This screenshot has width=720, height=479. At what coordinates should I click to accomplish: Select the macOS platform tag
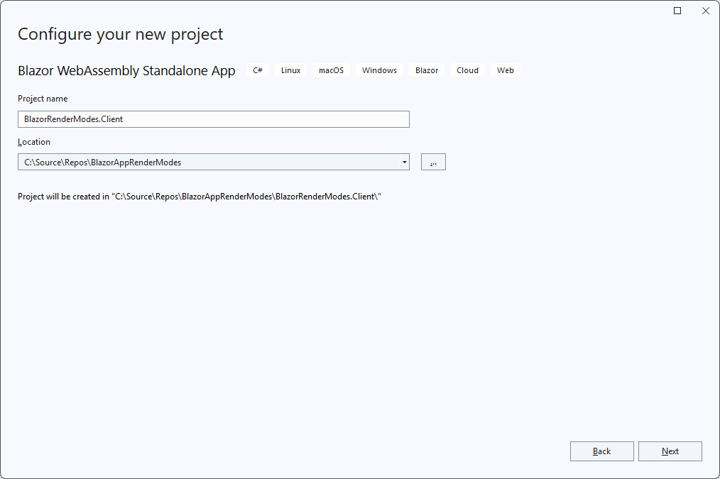[331, 70]
